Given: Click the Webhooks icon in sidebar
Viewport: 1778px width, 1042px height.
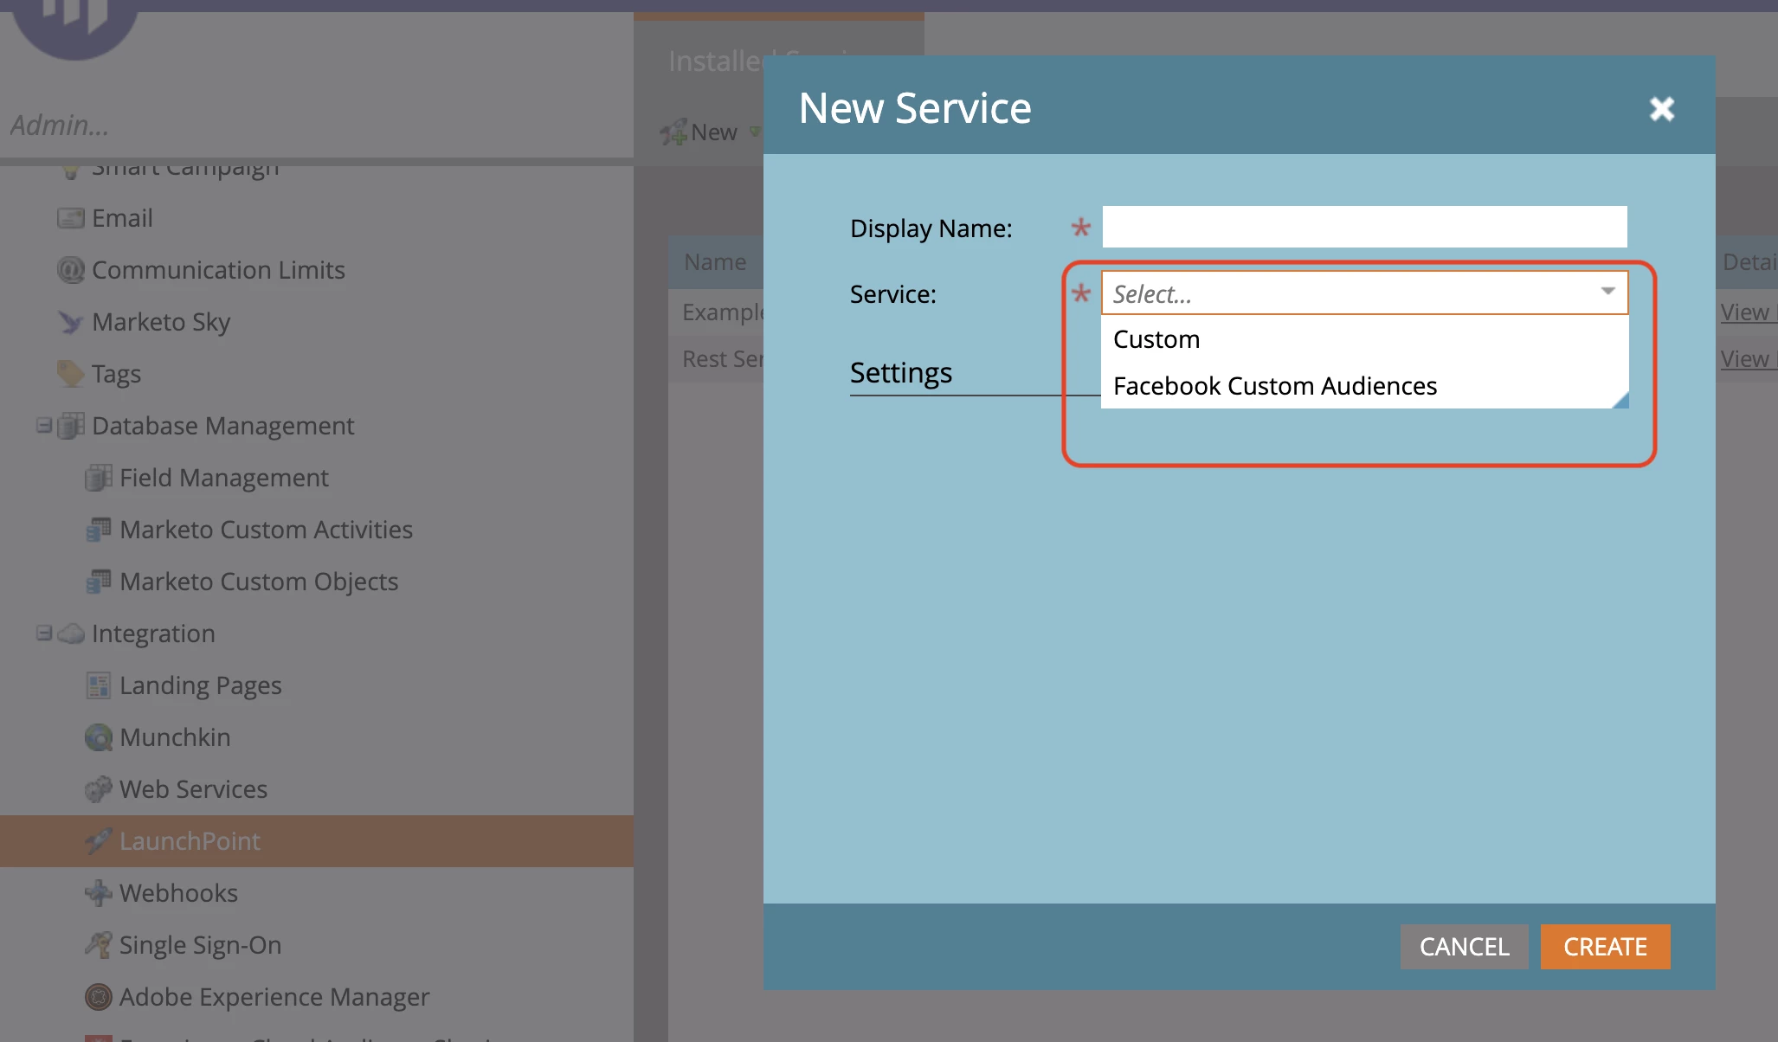Looking at the screenshot, I should pos(99,893).
